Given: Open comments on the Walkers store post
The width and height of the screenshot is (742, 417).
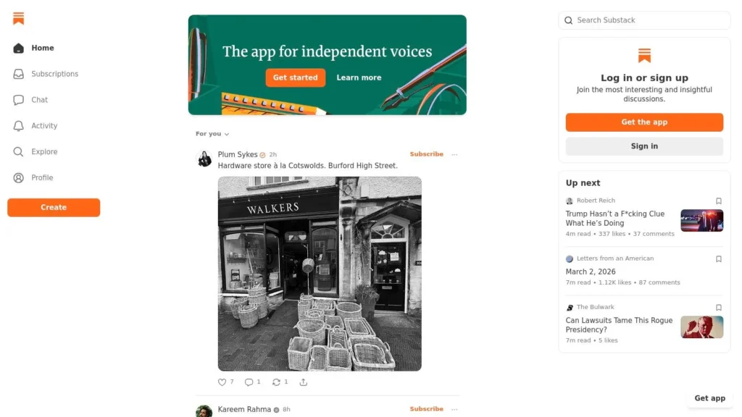Looking at the screenshot, I should 248,382.
